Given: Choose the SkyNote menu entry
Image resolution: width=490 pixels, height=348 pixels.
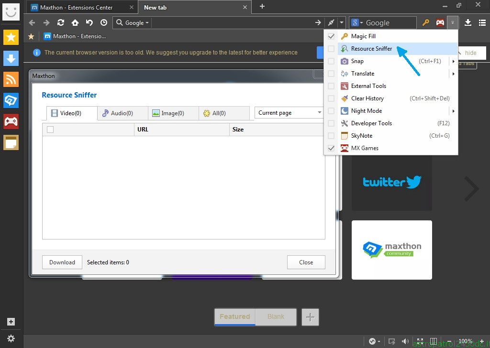Looking at the screenshot, I should [x=398, y=136].
